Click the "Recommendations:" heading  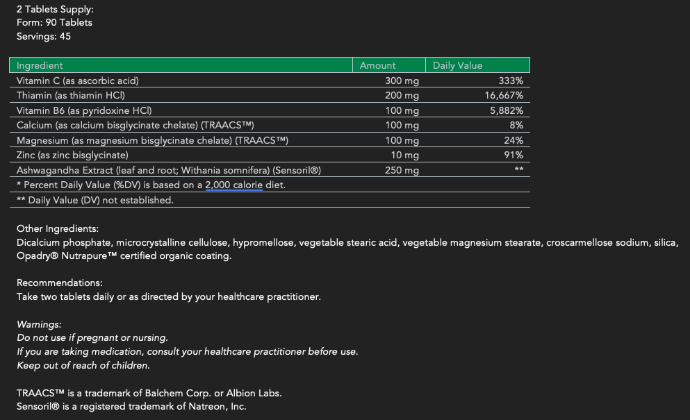click(60, 283)
